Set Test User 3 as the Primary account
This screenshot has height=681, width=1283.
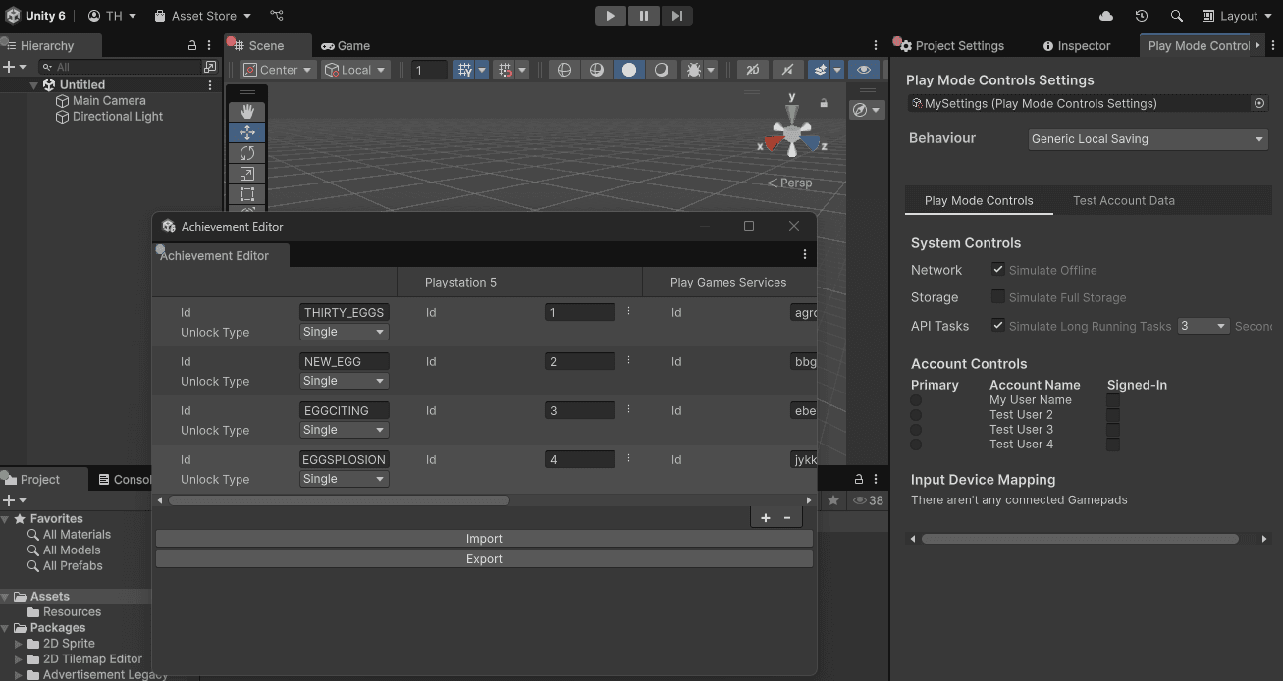click(916, 429)
